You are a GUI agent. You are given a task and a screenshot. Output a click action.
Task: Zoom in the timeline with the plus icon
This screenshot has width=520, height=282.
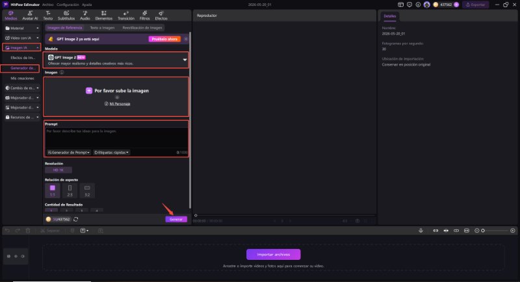pyautogui.click(x=513, y=231)
